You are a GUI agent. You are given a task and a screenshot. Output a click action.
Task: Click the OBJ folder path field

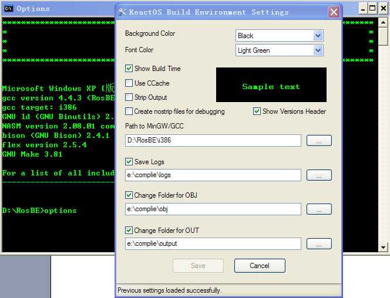(x=213, y=209)
